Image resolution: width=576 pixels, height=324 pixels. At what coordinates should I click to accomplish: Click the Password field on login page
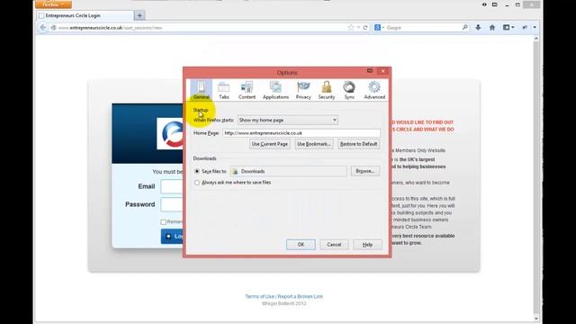172,204
